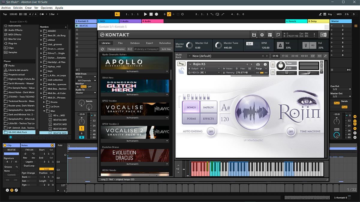Toggle the Rojin K5 solo S button
The image size is (360, 202).
coord(273,65)
